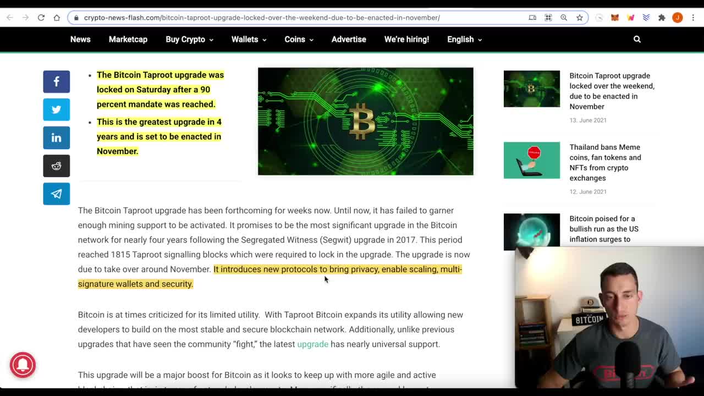Open 'Bitcoin Taproot upgrade locked' sidebar article
The height and width of the screenshot is (396, 704).
612,91
